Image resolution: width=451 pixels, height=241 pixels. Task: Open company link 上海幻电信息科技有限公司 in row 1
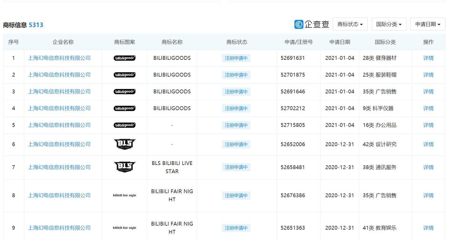coord(59,58)
